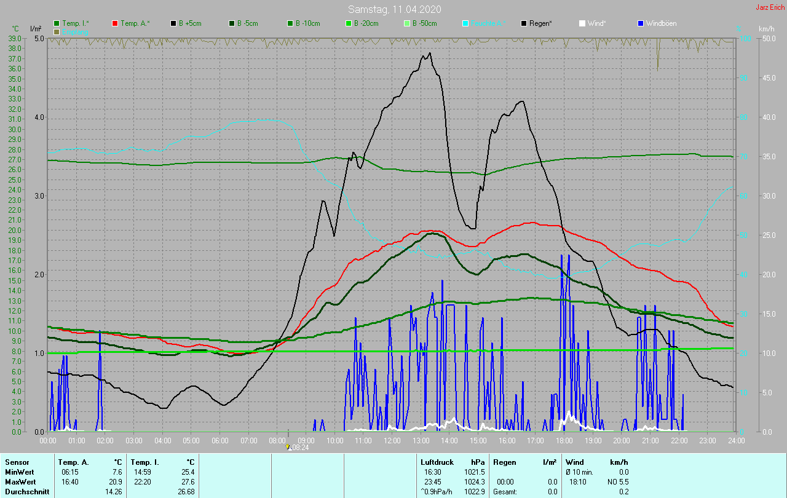Click the B -5cm legend color box
Image resolution: width=787 pixels, height=498 pixels.
coord(232,23)
